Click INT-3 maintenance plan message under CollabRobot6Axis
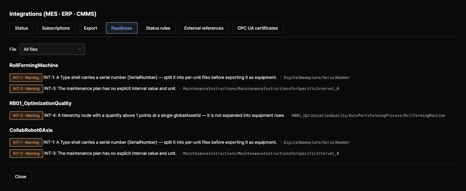Image resolution: width=466 pixels, height=191 pixels. click(110, 153)
